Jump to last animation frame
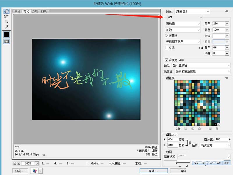 (x=227, y=163)
